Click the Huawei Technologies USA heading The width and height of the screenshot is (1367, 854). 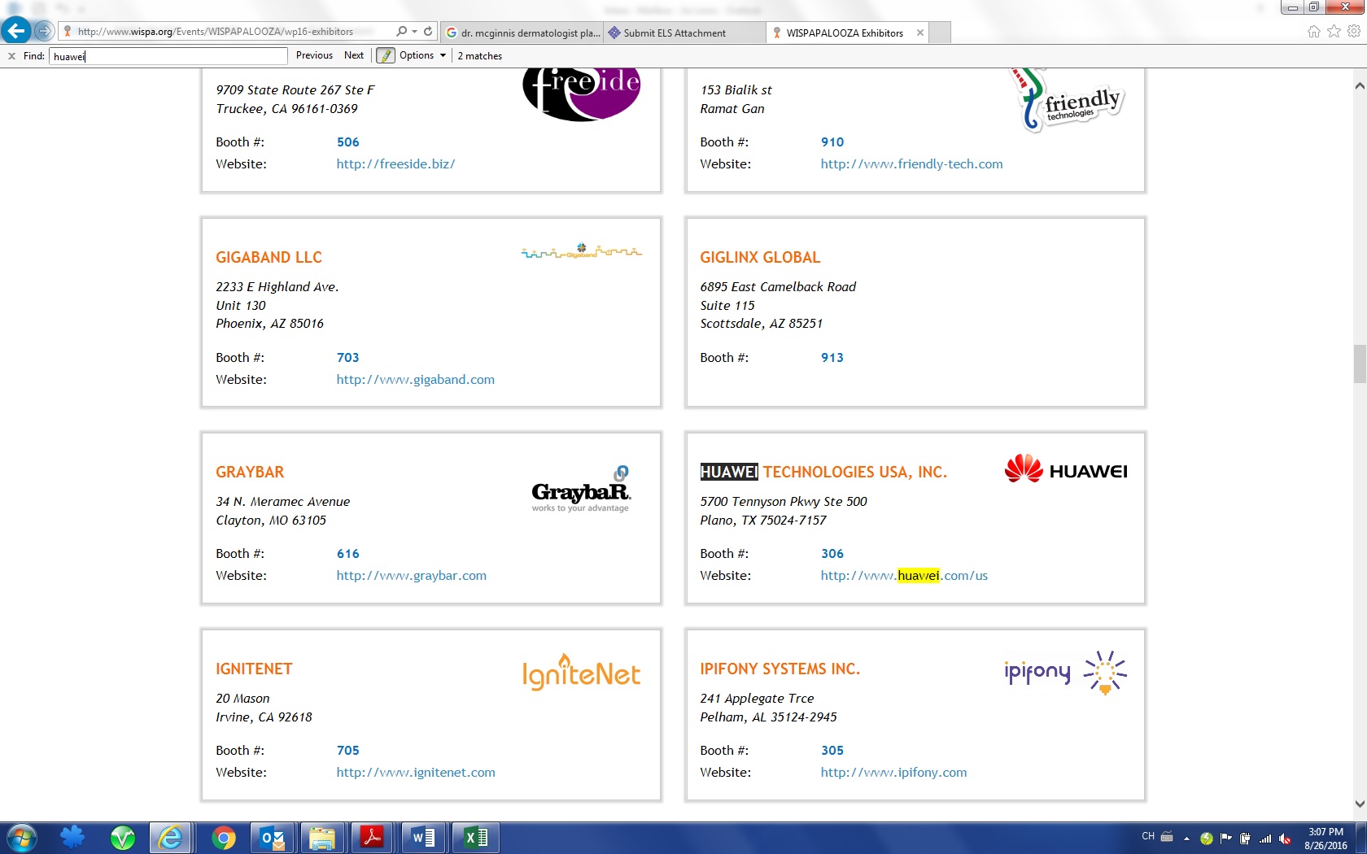[823, 472]
